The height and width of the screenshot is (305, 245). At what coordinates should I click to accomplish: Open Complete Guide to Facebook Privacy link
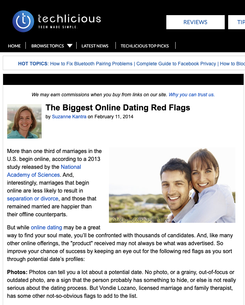click(176, 64)
